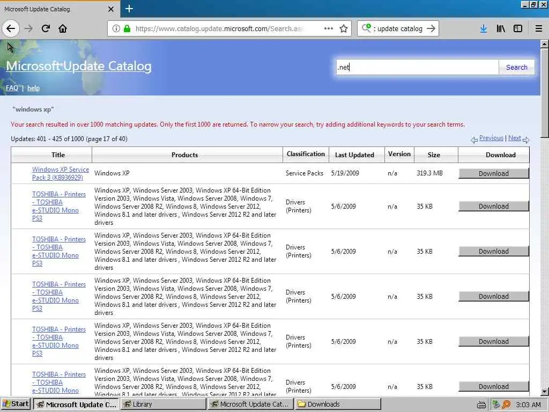Image resolution: width=549 pixels, height=412 pixels.
Task: Open the FAQ link
Action: (x=12, y=88)
